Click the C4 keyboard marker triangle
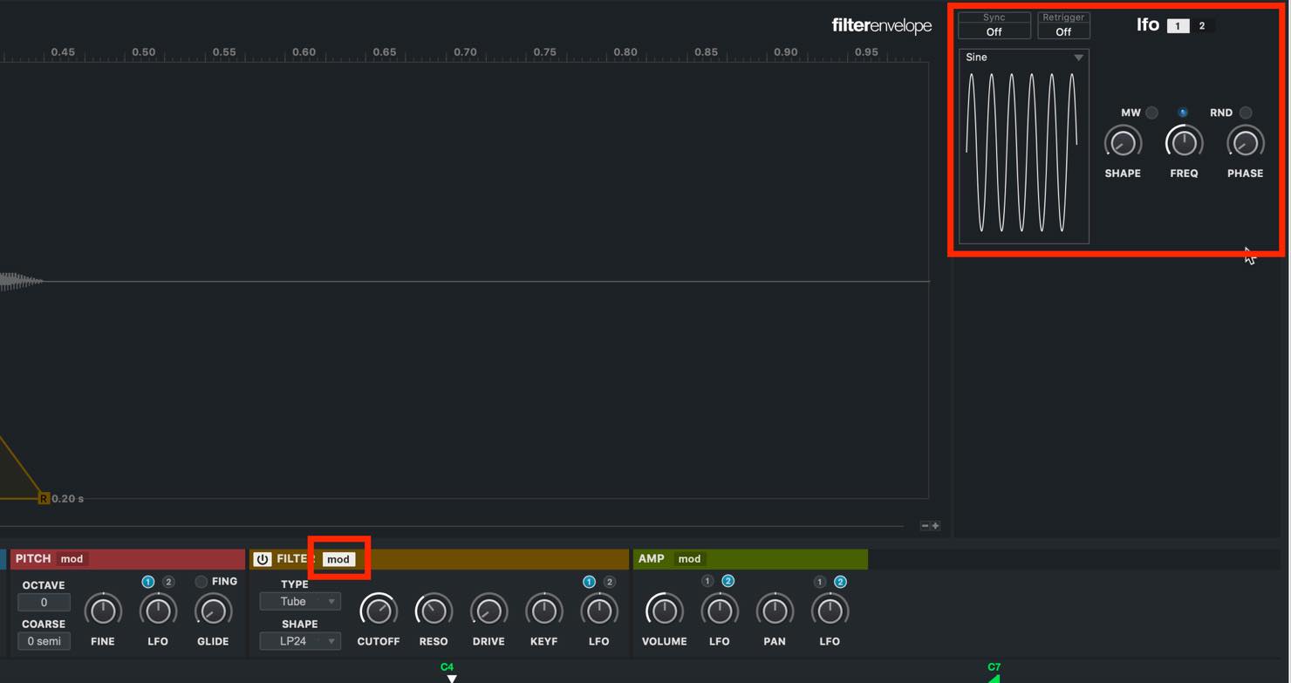1291x683 pixels. coord(451,679)
